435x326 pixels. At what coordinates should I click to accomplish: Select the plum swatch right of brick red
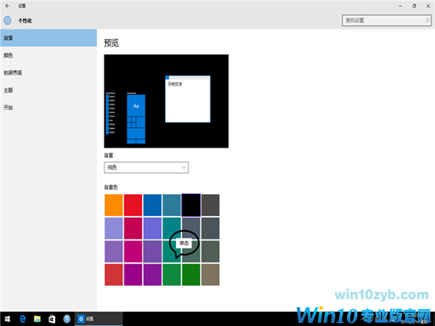133,275
